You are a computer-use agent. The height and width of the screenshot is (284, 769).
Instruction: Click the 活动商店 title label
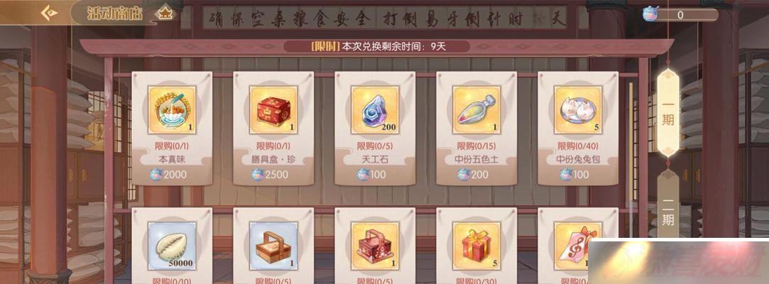click(115, 13)
